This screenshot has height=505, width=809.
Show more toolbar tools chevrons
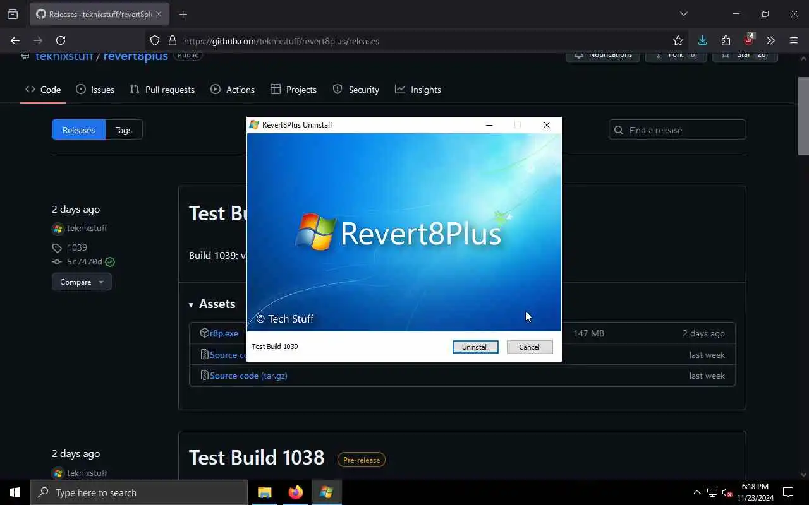771,40
